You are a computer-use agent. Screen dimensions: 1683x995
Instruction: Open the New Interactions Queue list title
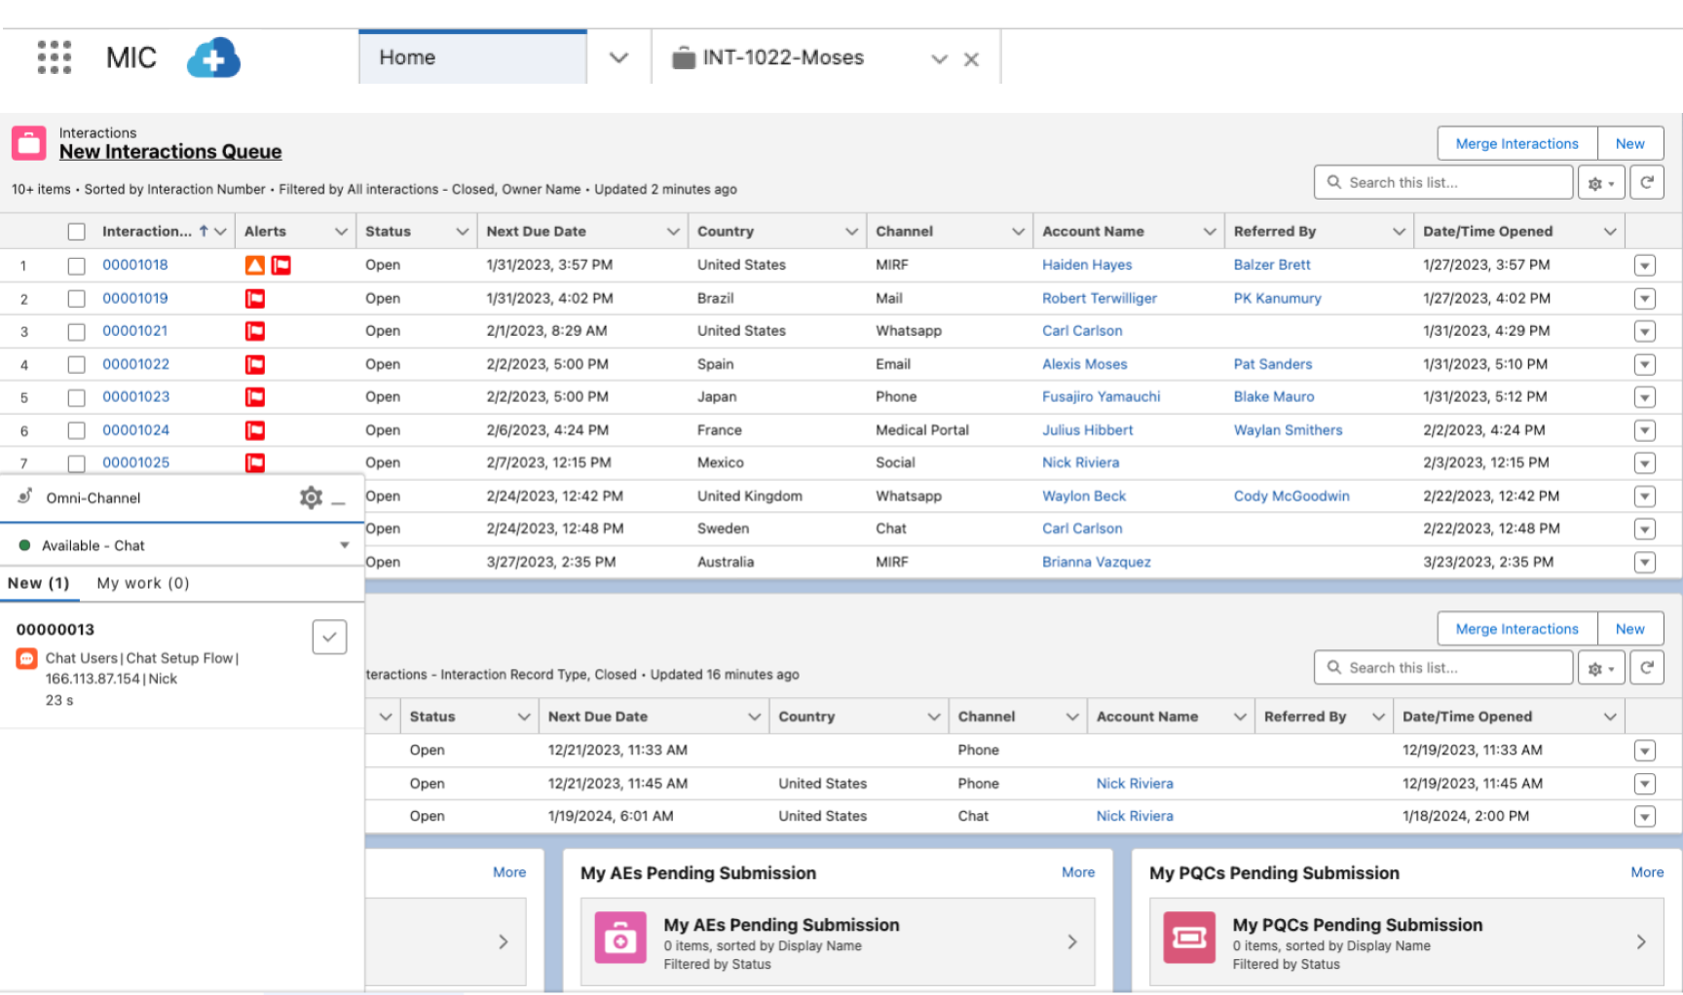pyautogui.click(x=170, y=152)
